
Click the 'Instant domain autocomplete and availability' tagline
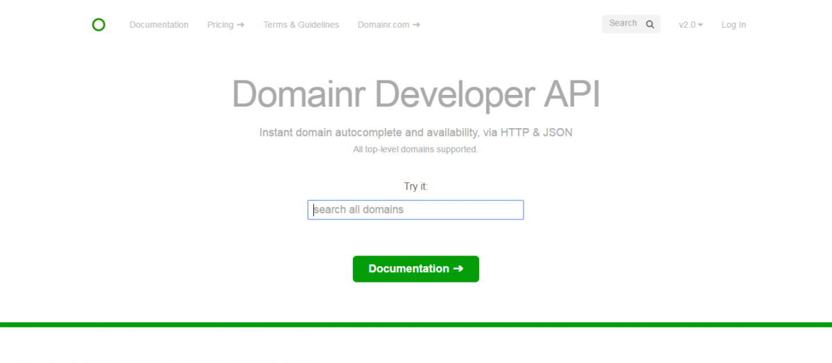pos(415,132)
